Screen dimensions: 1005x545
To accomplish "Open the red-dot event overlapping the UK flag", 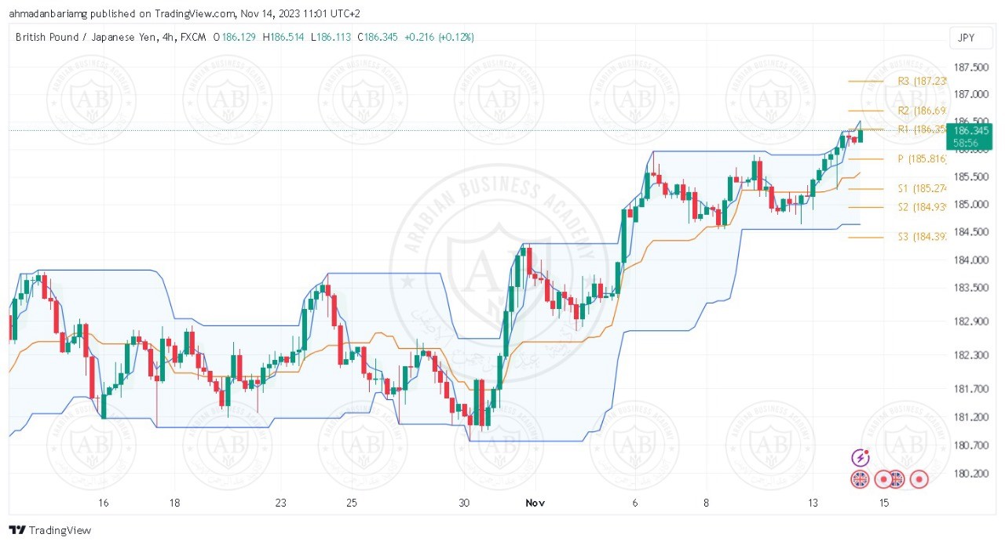I will pyautogui.click(x=884, y=479).
